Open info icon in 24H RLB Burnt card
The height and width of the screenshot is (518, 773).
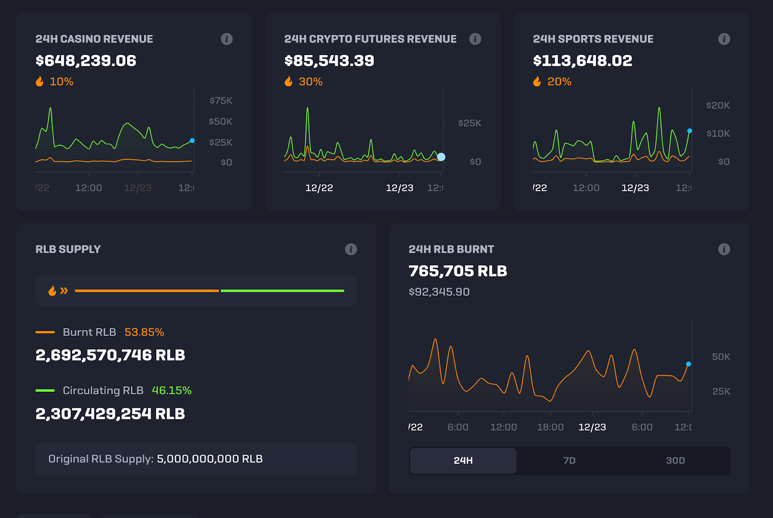pos(724,249)
